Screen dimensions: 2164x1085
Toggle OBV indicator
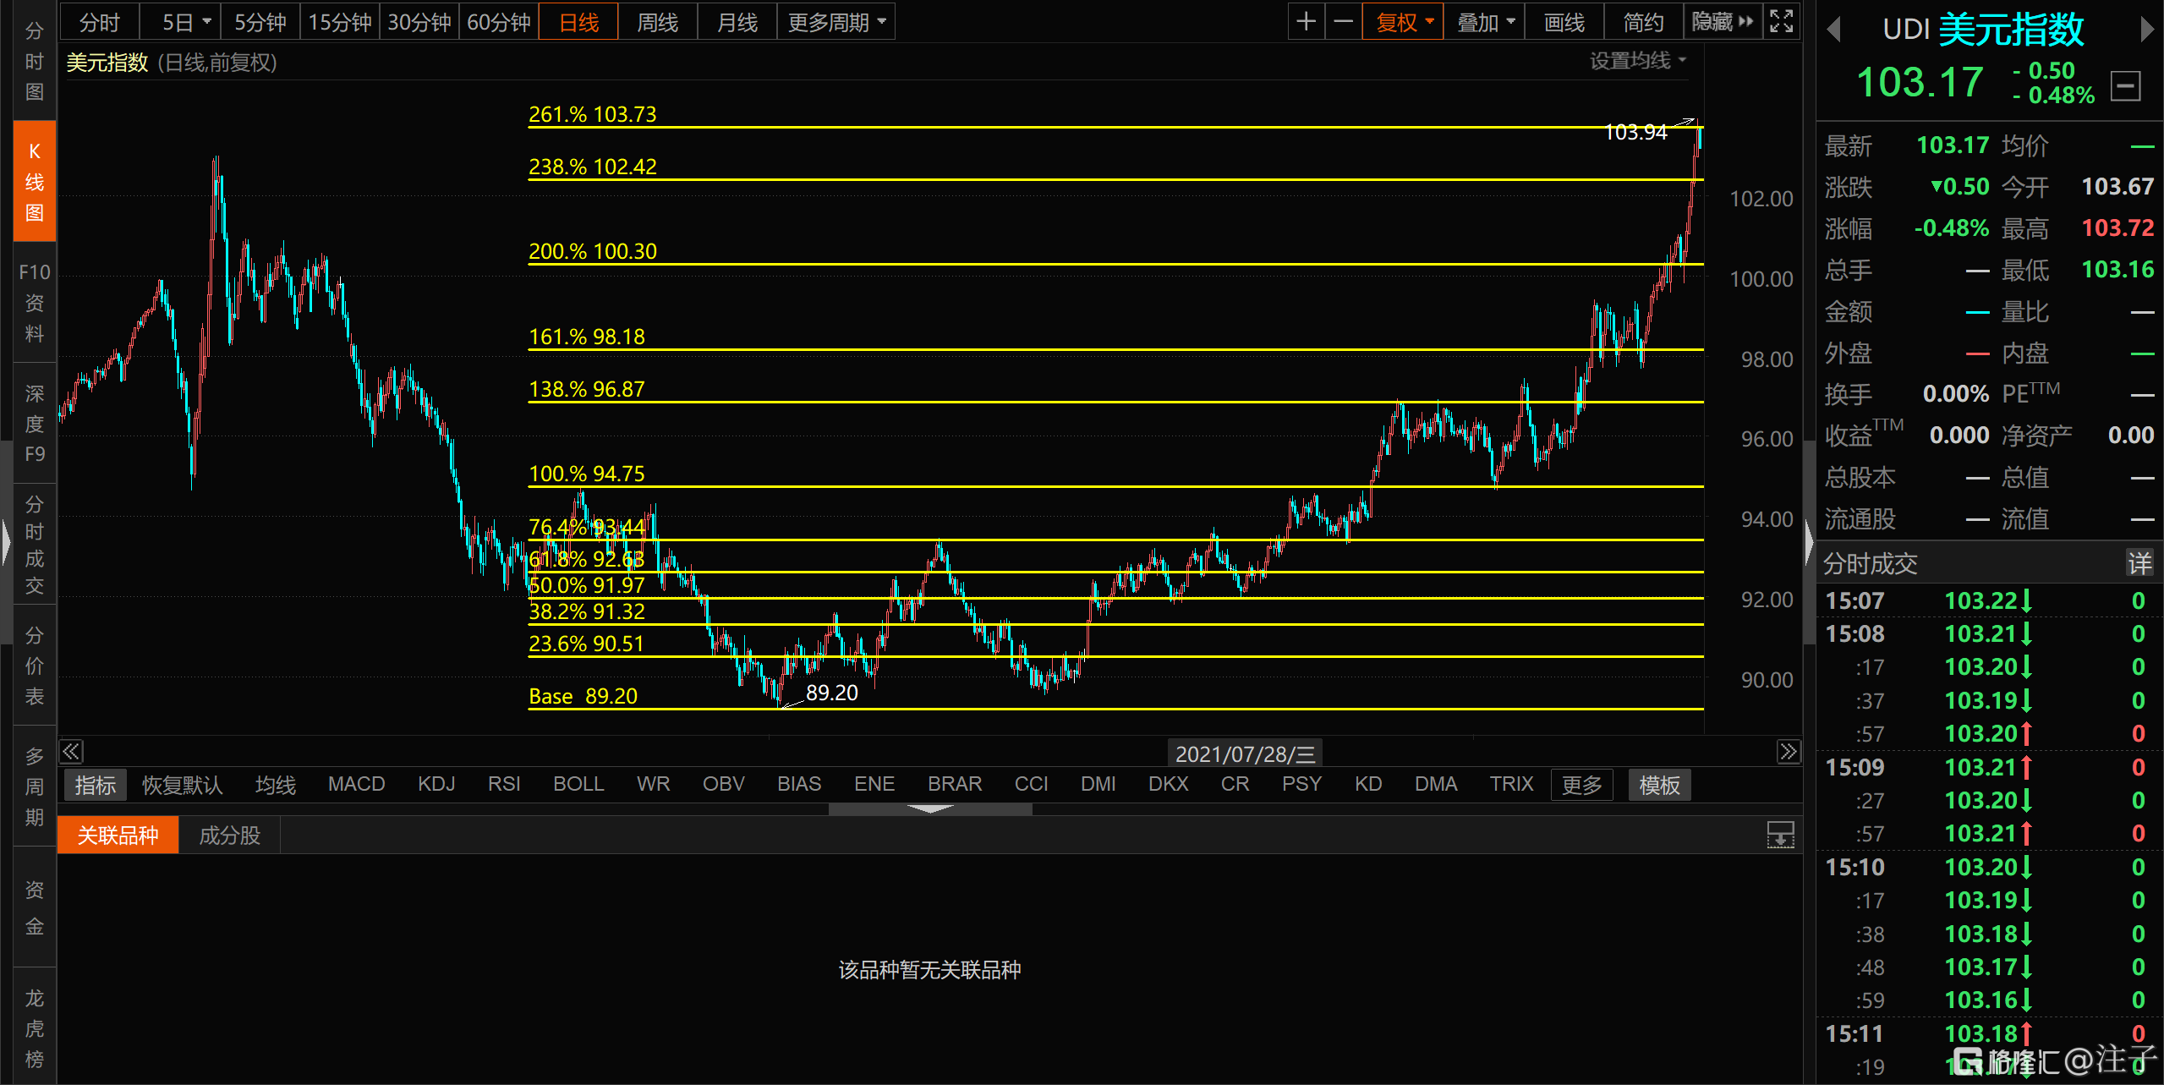pyautogui.click(x=724, y=784)
